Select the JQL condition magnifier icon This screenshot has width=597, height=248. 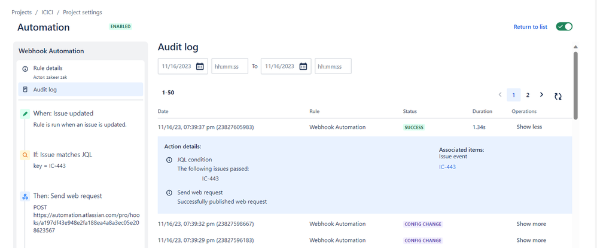pyautogui.click(x=25, y=155)
